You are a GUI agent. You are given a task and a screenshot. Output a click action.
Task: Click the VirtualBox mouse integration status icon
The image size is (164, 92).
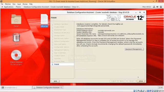coord(155,91)
